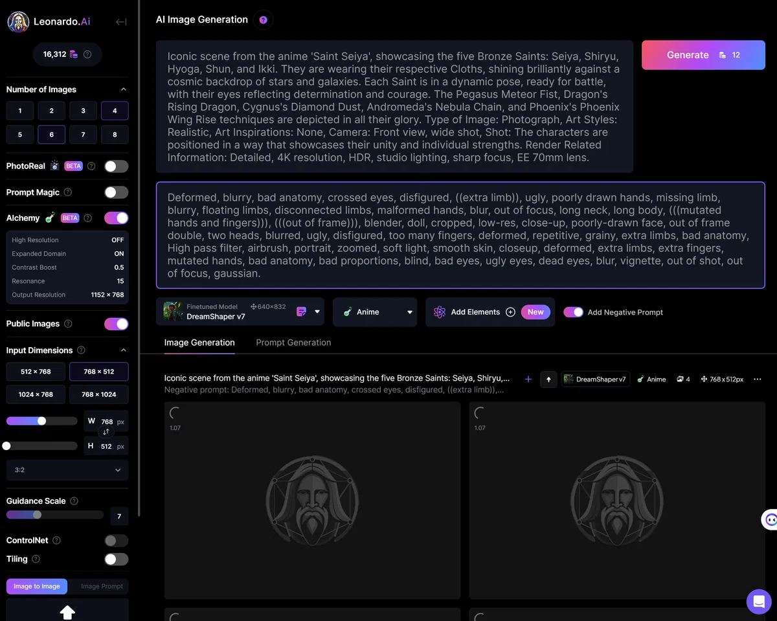This screenshot has height=621, width=777.
Task: Collapse the Number of Images section
Action: pyautogui.click(x=124, y=89)
